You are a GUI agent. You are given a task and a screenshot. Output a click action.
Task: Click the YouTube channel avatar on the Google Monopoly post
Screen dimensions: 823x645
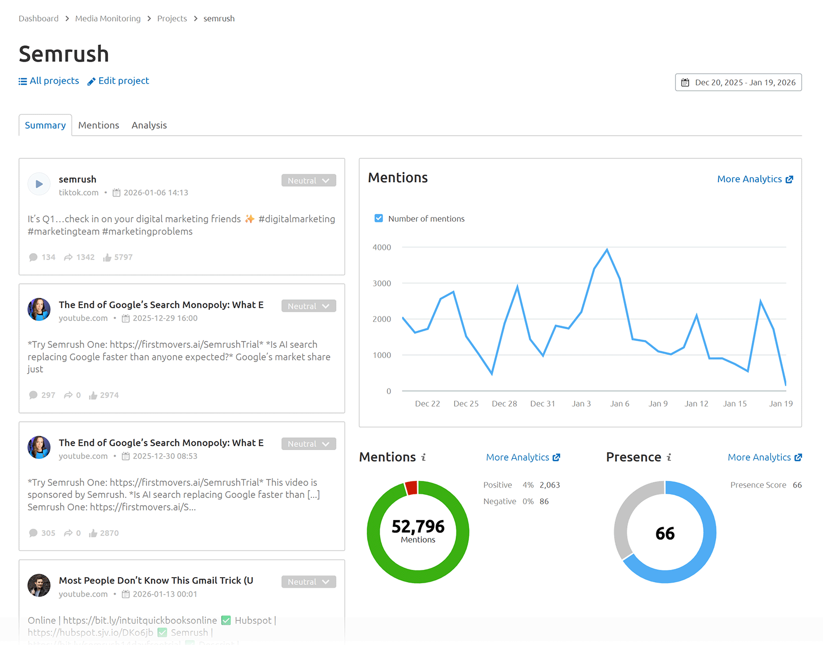pos(39,309)
